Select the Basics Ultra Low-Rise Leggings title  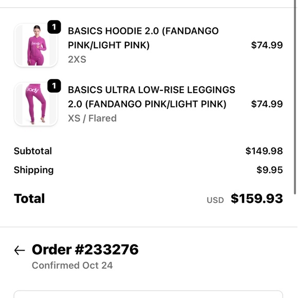[x=152, y=97]
